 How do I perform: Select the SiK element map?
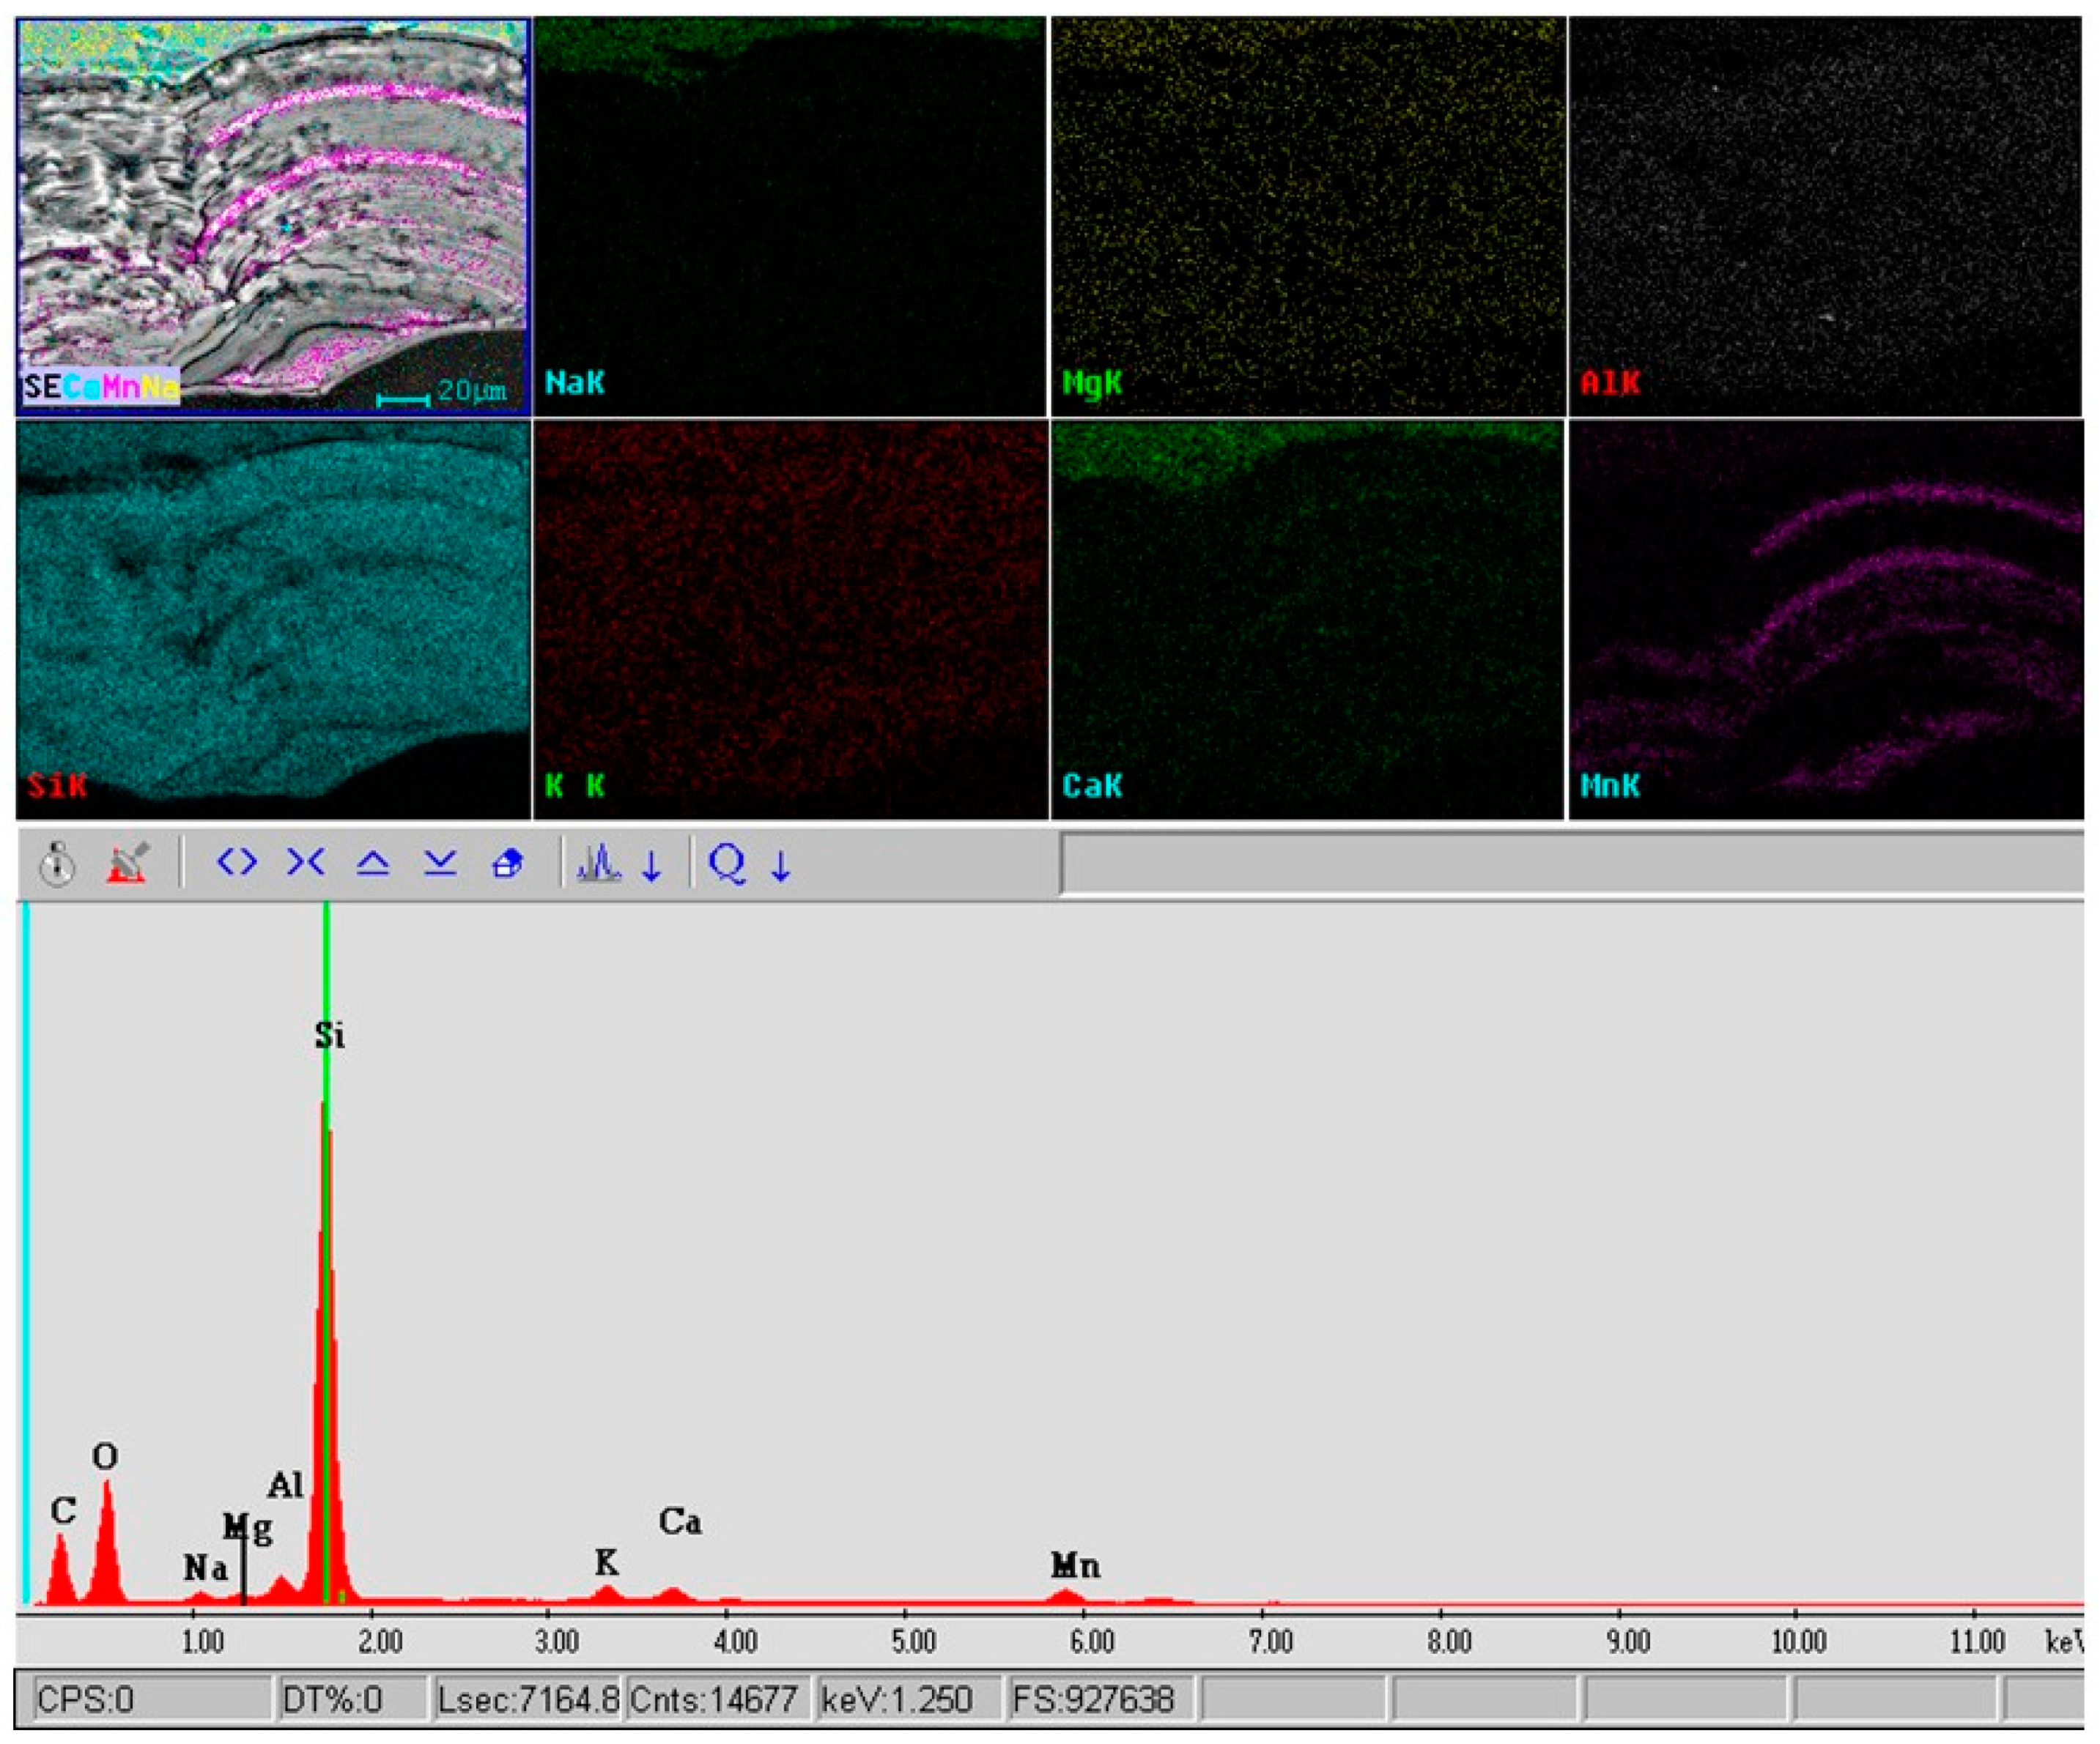(x=273, y=620)
